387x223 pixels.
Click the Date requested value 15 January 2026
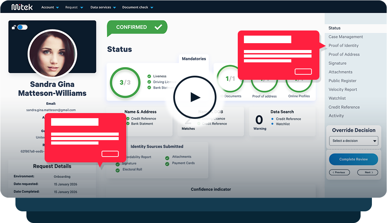coord(66,184)
